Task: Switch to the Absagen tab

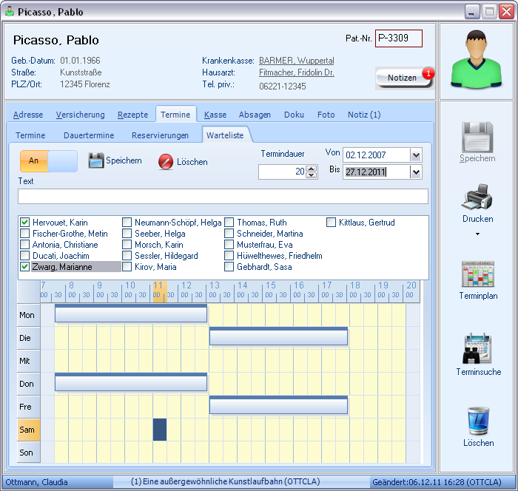Action: (x=255, y=115)
